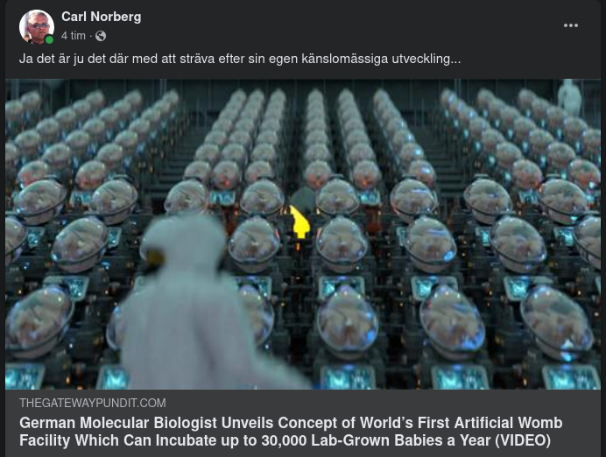
Task: Click the word 'utveckling...' in the post caption
Action: click(426, 59)
